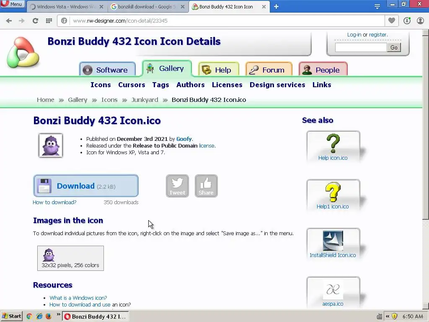Click the Windows Start button
This screenshot has width=429, height=322.
(11, 316)
